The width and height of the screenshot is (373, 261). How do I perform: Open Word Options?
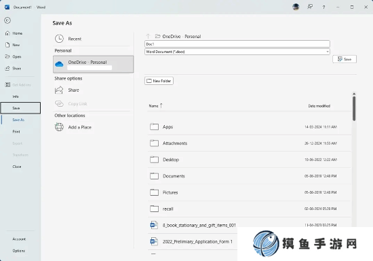[18, 251]
